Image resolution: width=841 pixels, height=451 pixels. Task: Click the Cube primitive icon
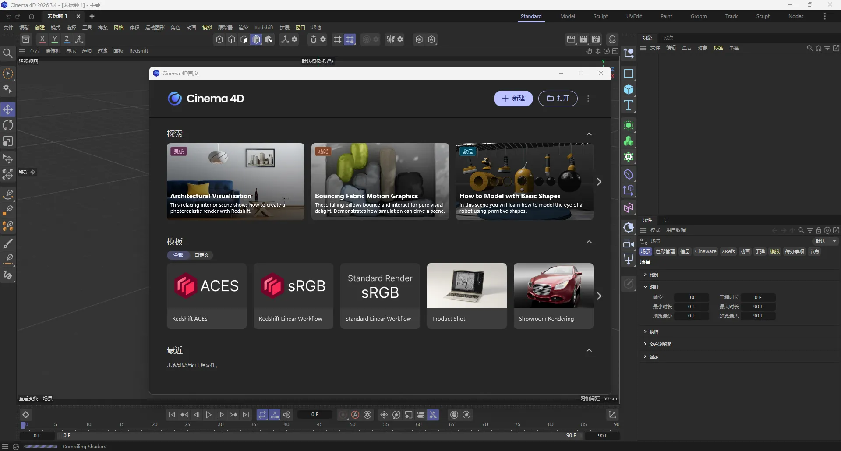(629, 89)
